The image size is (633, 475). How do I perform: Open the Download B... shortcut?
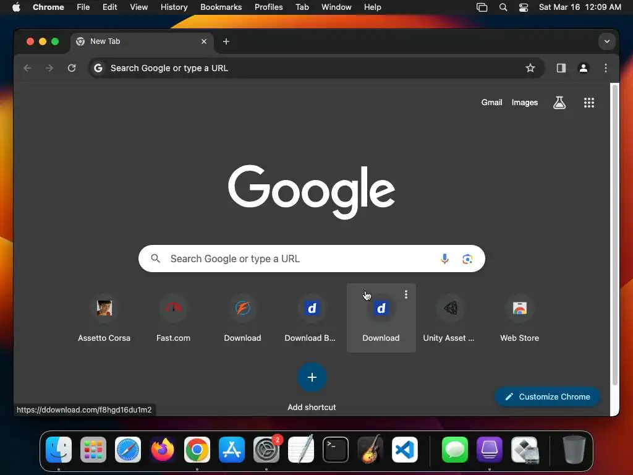312,318
